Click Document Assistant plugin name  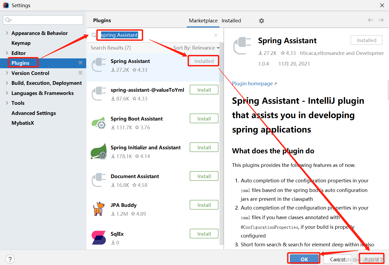pyautogui.click(x=135, y=176)
